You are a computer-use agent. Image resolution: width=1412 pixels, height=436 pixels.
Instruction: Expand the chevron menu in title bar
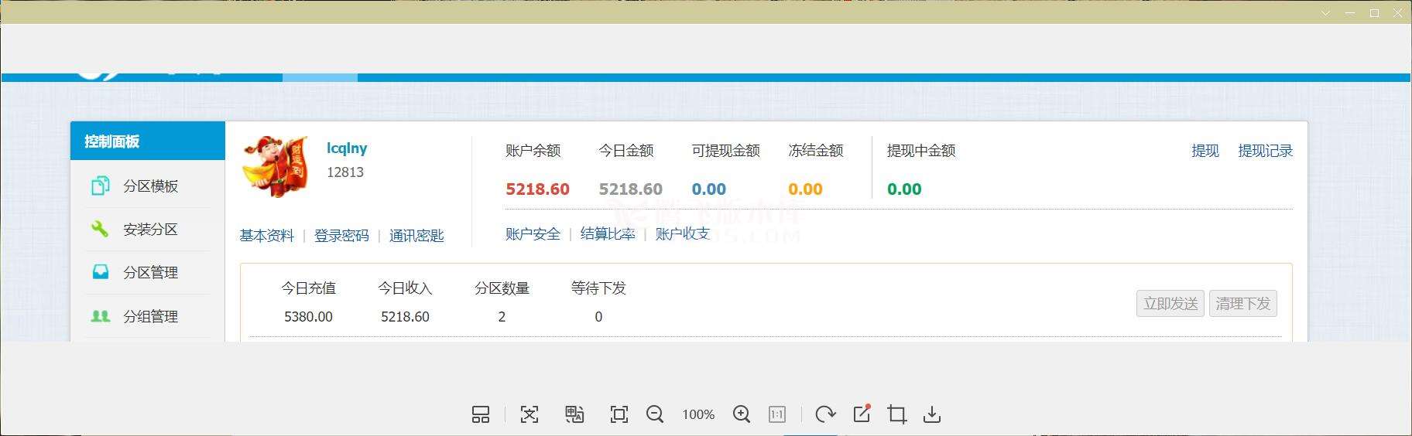click(1326, 13)
